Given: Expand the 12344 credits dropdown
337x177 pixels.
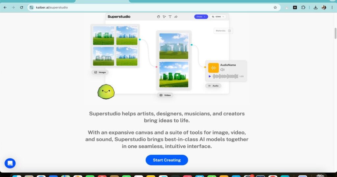Looking at the screenshot, I should 218,17.
